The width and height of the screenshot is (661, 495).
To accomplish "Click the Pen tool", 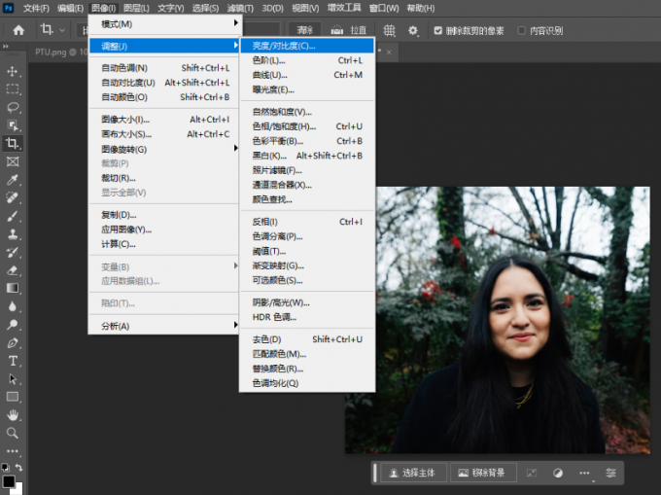I will pos(13,342).
